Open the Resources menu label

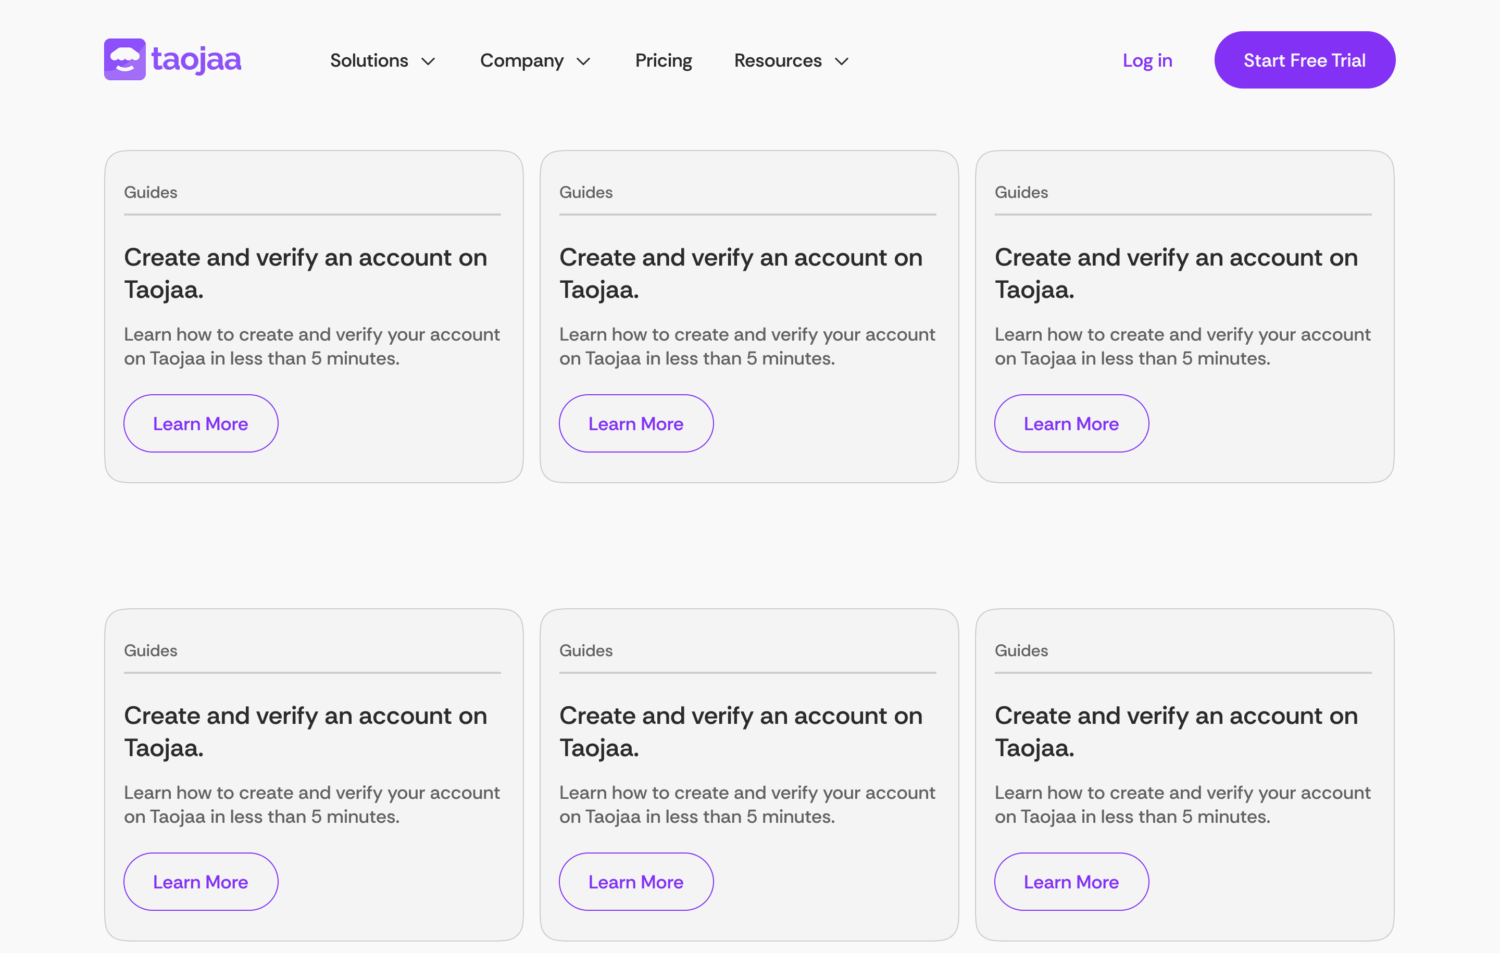click(778, 60)
